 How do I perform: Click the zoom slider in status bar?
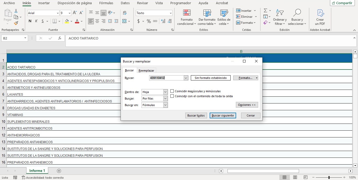tap(329, 178)
